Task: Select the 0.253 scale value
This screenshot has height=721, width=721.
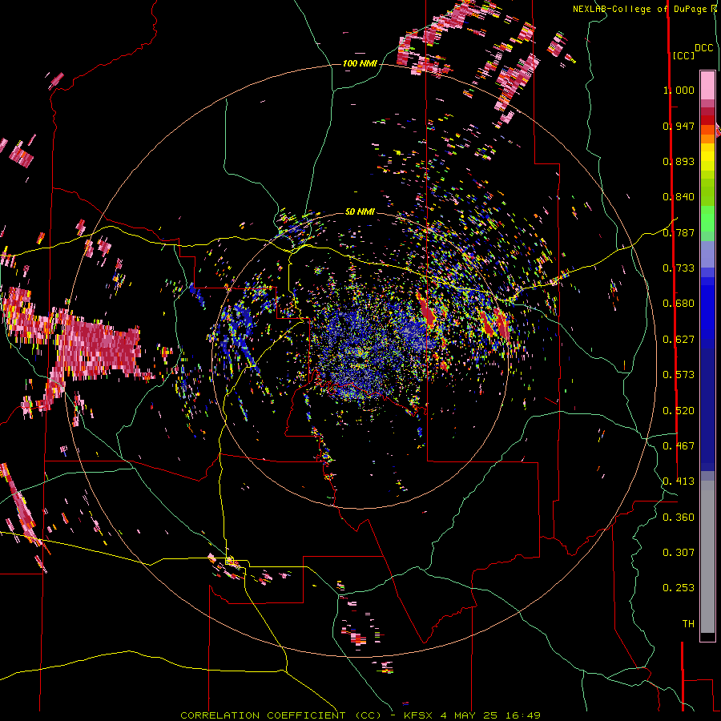Action: (679, 588)
